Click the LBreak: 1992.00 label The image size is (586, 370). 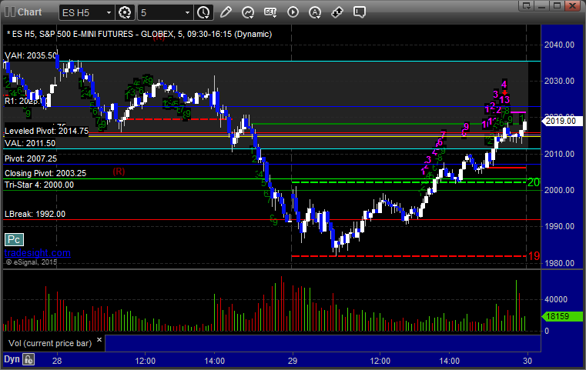(35, 215)
